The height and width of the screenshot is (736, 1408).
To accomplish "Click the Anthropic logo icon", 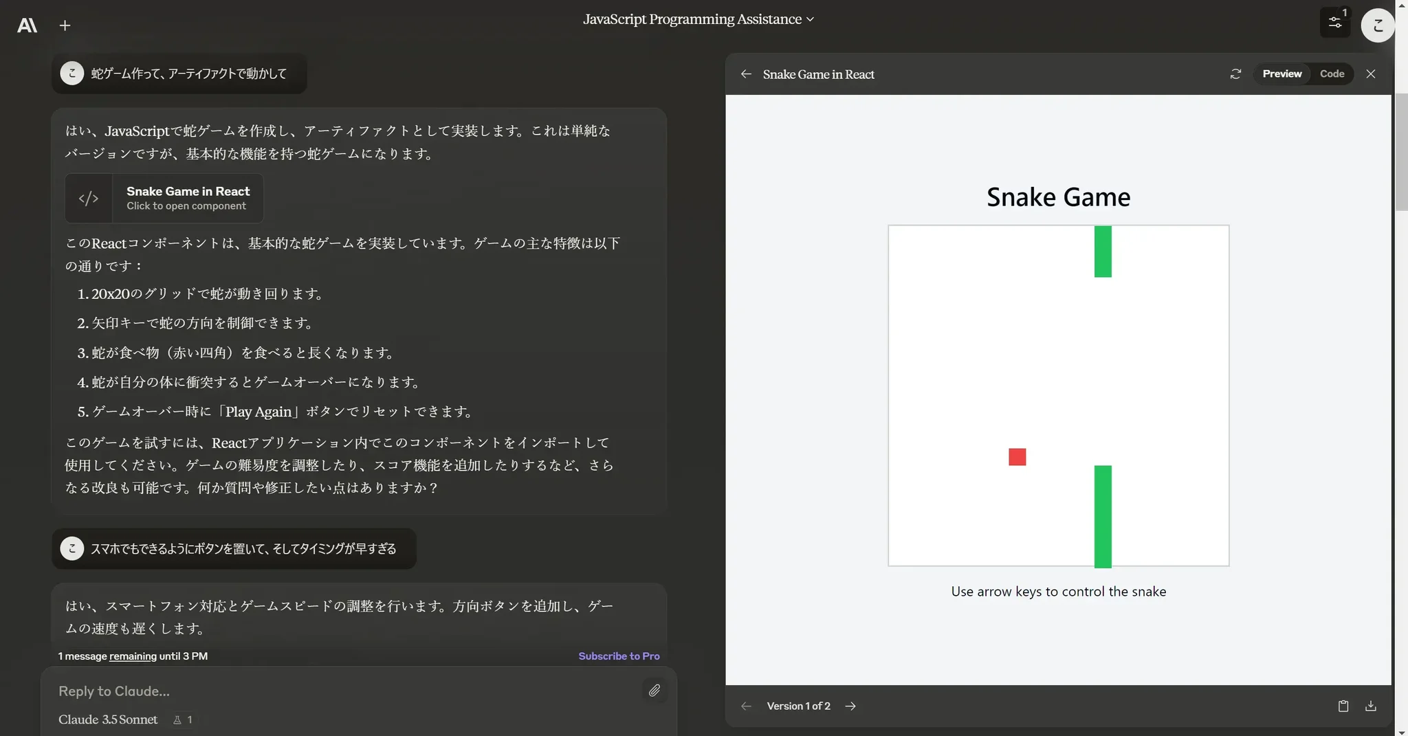I will [27, 25].
